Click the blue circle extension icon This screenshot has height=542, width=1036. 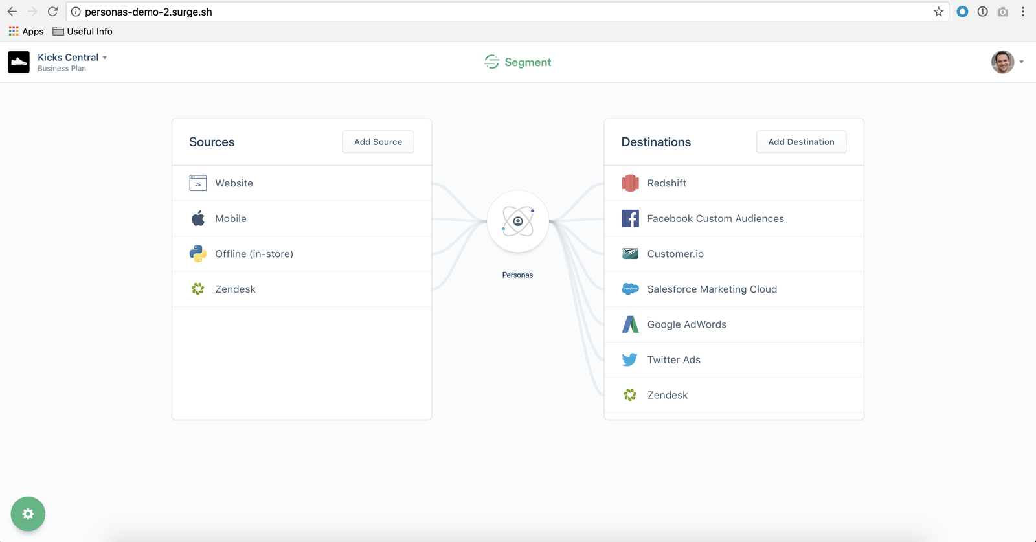pyautogui.click(x=963, y=12)
